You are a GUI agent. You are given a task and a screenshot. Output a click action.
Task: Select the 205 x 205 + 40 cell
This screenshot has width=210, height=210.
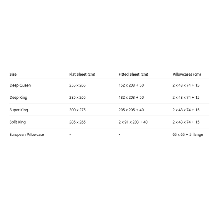click(x=131, y=110)
